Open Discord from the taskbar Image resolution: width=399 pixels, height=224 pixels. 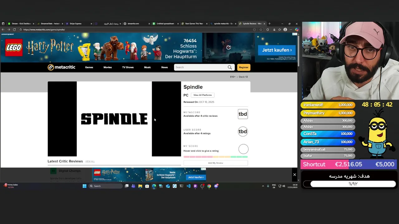[x=216, y=186]
